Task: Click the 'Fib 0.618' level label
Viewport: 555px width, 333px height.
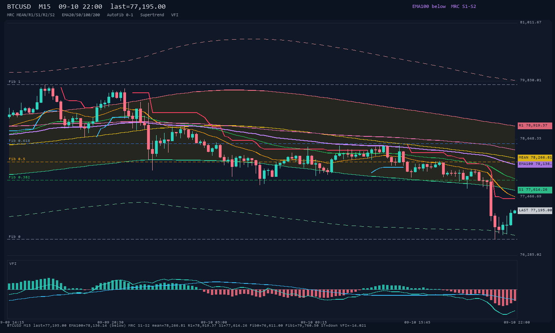Action: 19,141
